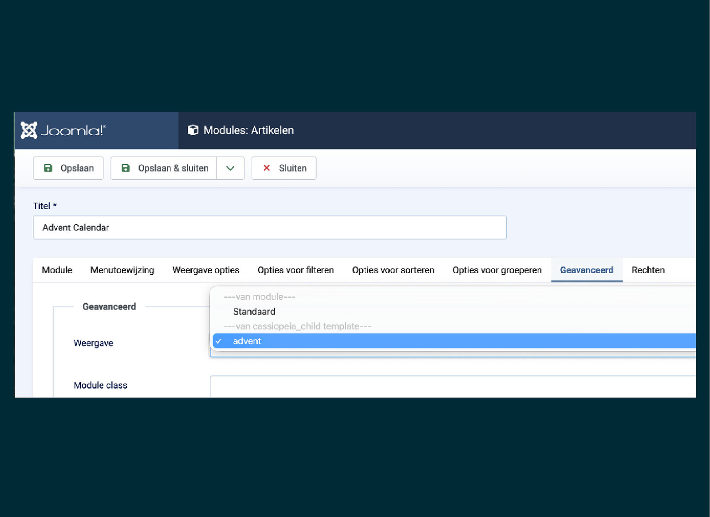
Task: Select the Opties voor groeperen tab
Action: coord(497,270)
